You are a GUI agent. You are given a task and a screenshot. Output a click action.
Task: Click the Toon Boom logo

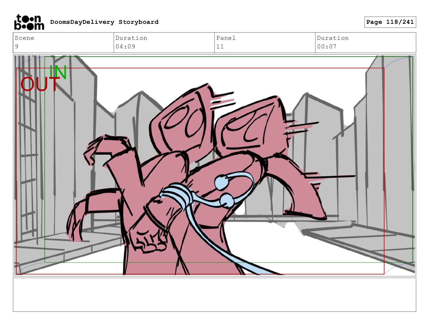tap(29, 22)
